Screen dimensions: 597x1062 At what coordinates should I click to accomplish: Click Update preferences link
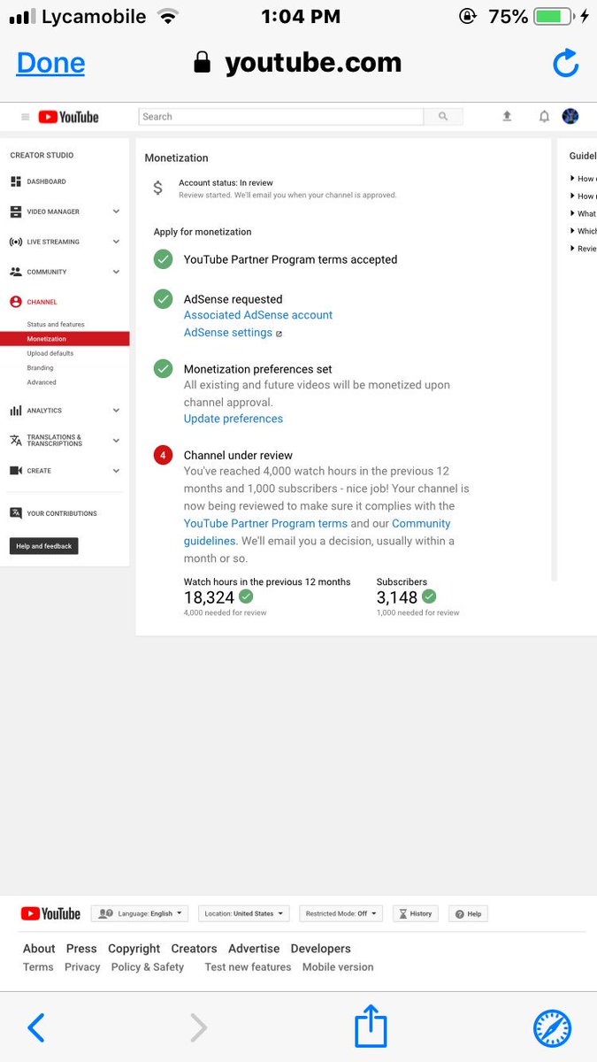click(233, 419)
